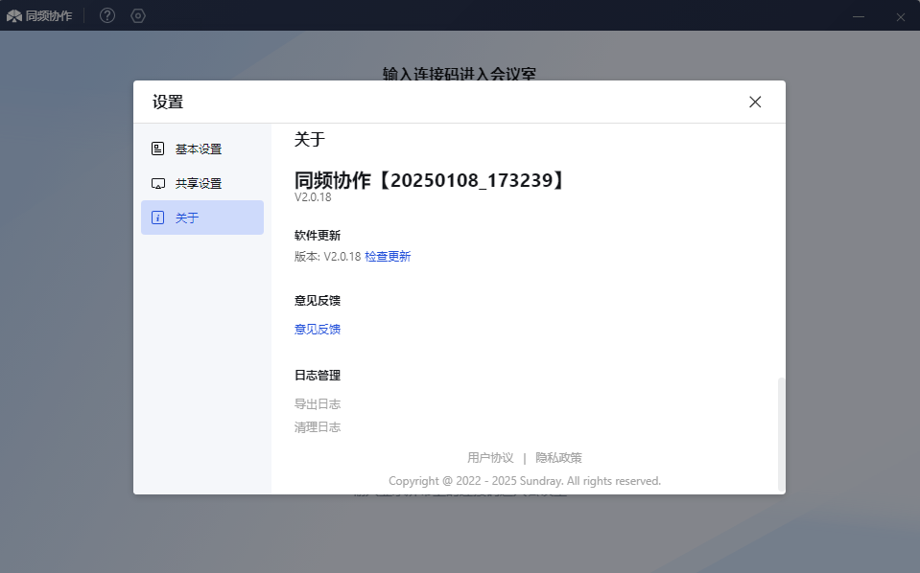The width and height of the screenshot is (920, 573).
Task: Click the screen-share icon beside 共享设置
Action: click(x=158, y=183)
